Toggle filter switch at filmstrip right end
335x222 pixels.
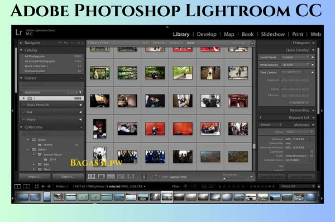pos(319,186)
